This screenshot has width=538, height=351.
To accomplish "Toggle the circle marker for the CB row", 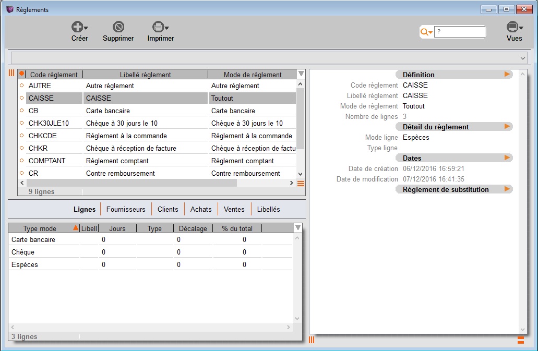I will pyautogui.click(x=22, y=111).
